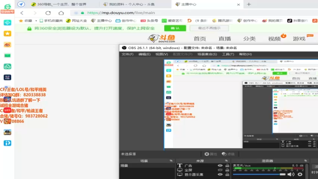This screenshot has width=318, height=179.
Task: Open the blue P icon in the sidebar
Action: click(x=7, y=143)
